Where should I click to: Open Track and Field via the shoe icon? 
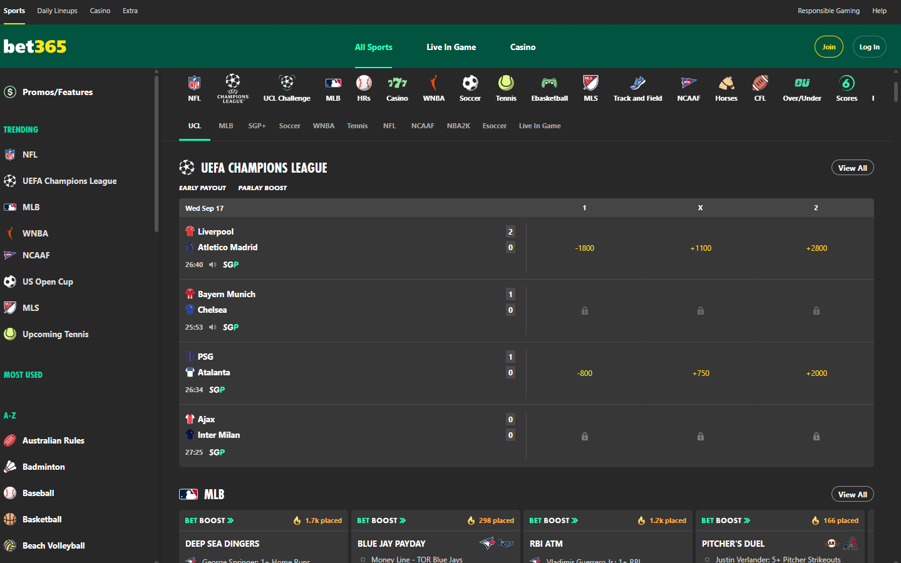coord(637,81)
